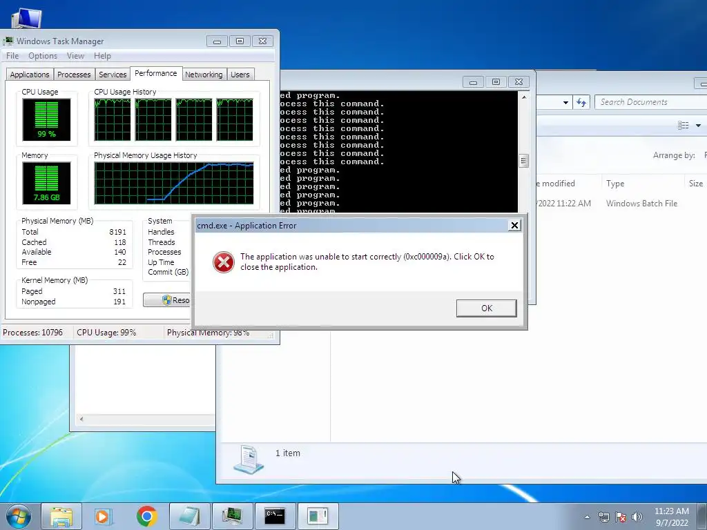The image size is (707, 530).
Task: Click the computer desktop icon
Action: 26,19
